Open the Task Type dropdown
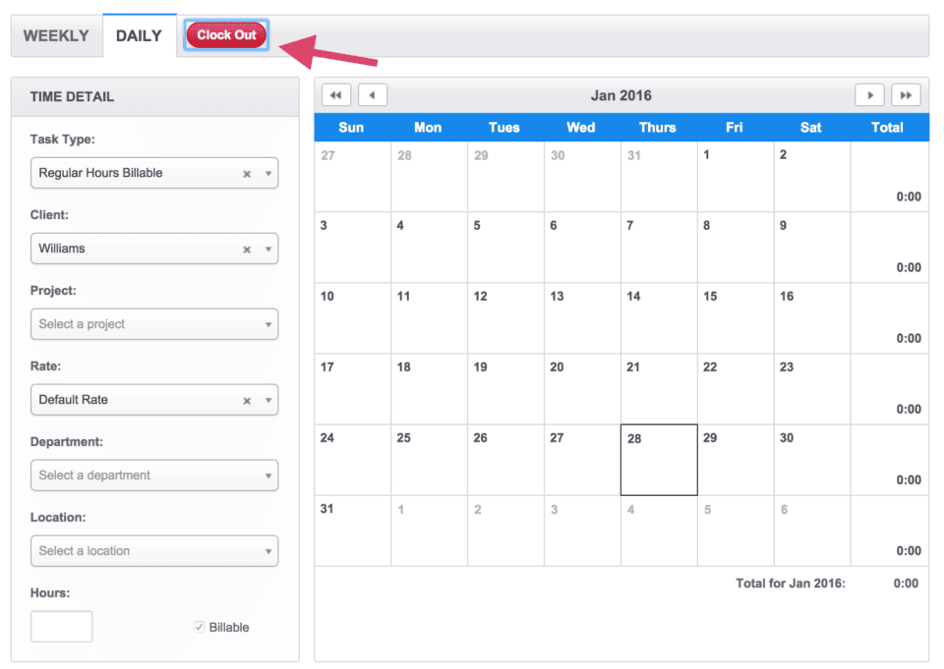 tap(265, 173)
